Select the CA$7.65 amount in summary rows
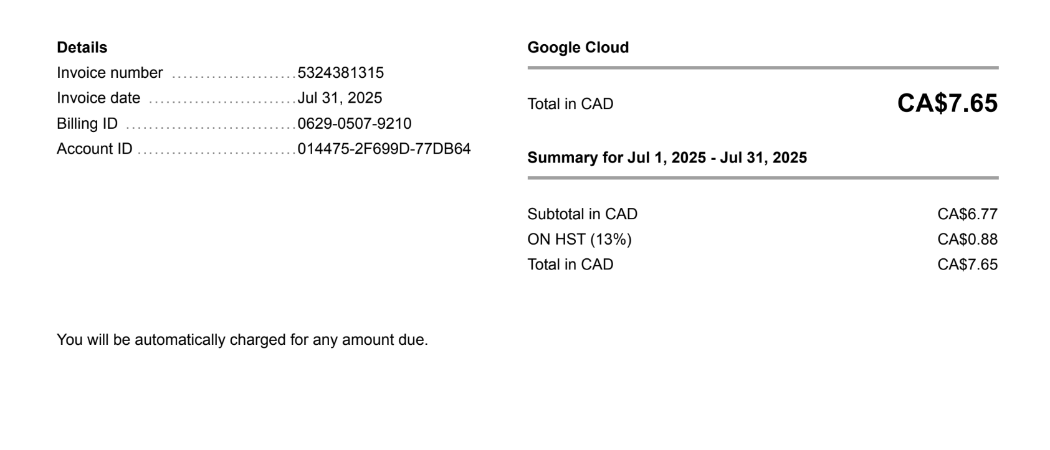Image resolution: width=1050 pixels, height=450 pixels. click(x=967, y=265)
